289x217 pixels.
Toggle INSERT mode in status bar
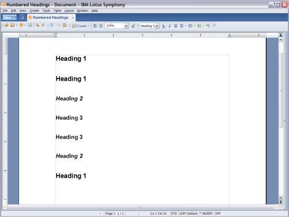pos(208,214)
